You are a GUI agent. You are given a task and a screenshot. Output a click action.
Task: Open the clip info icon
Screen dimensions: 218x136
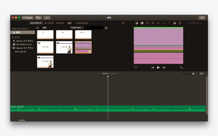(180, 23)
